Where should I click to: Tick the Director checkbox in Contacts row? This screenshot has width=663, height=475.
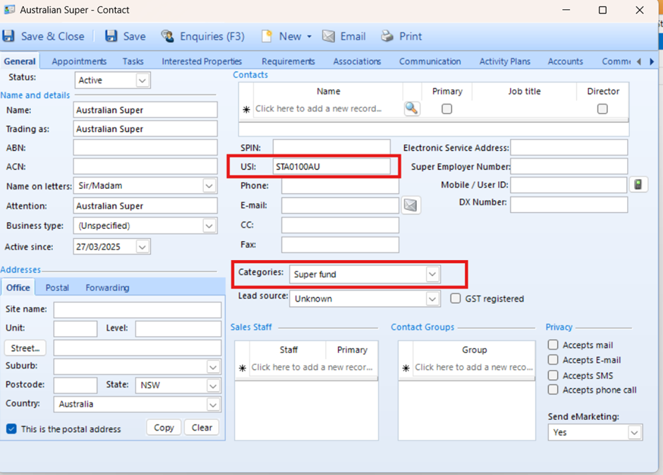point(602,109)
